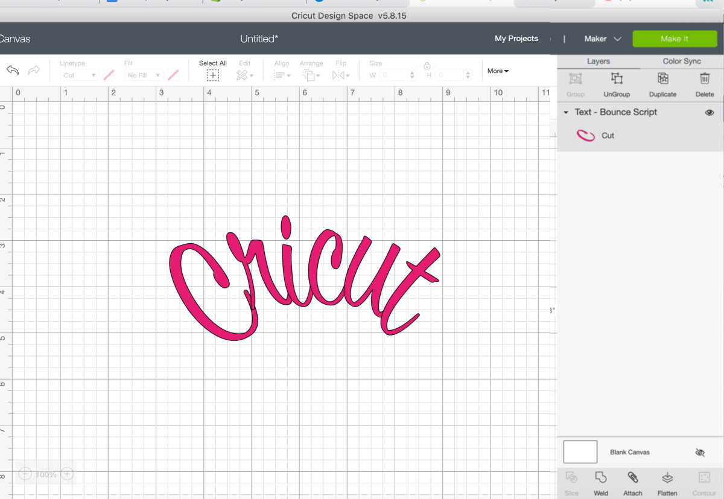Viewport: 724px width, 499px height.
Task: Open the Maker machine dropdown
Action: (x=602, y=38)
